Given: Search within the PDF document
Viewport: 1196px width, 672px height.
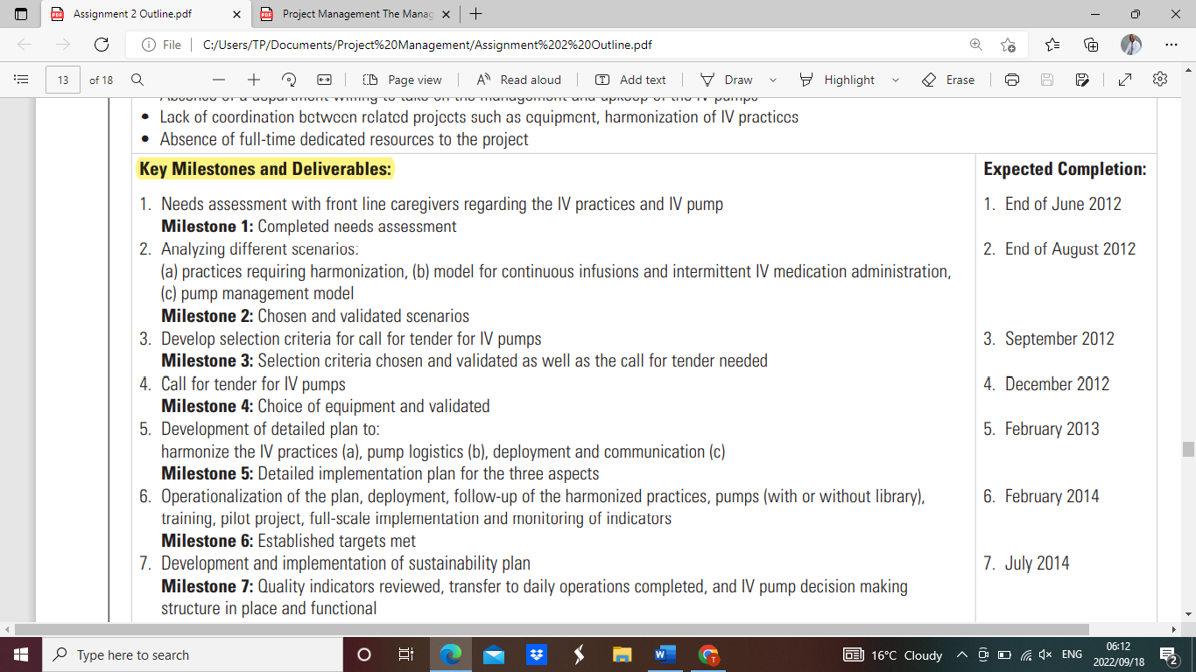Looking at the screenshot, I should tap(137, 80).
